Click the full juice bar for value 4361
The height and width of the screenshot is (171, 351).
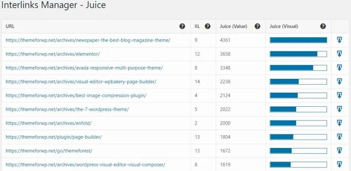point(298,40)
